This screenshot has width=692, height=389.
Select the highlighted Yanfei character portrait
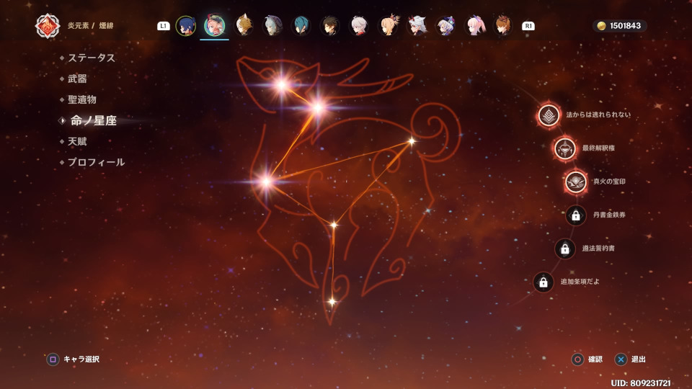(215, 26)
